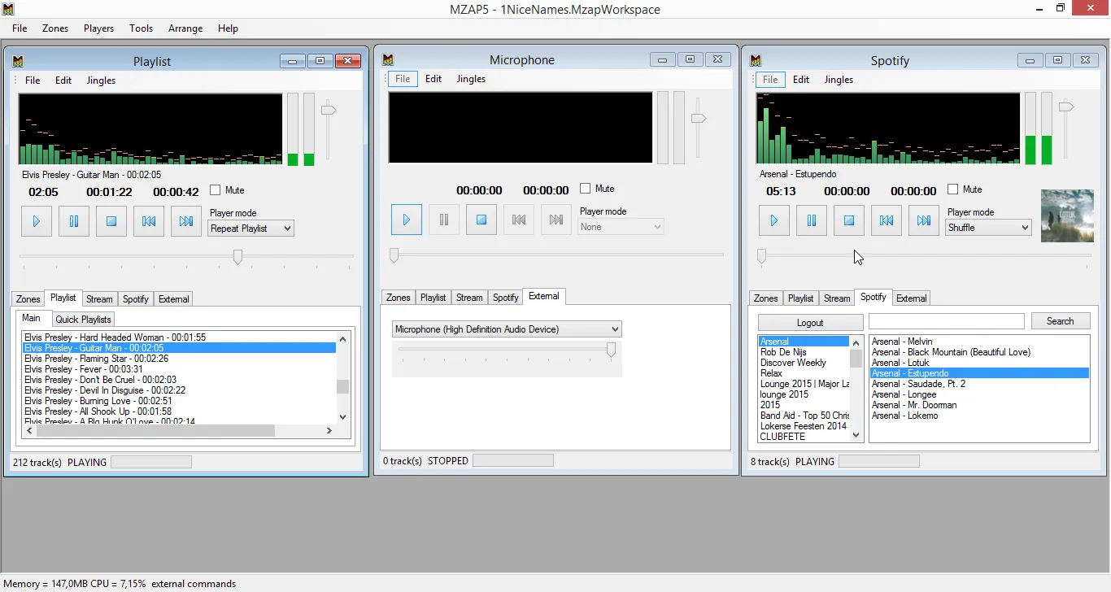Click the Playlist volume slider handle
Viewport: 1111px width, 592px height.
coord(329,110)
